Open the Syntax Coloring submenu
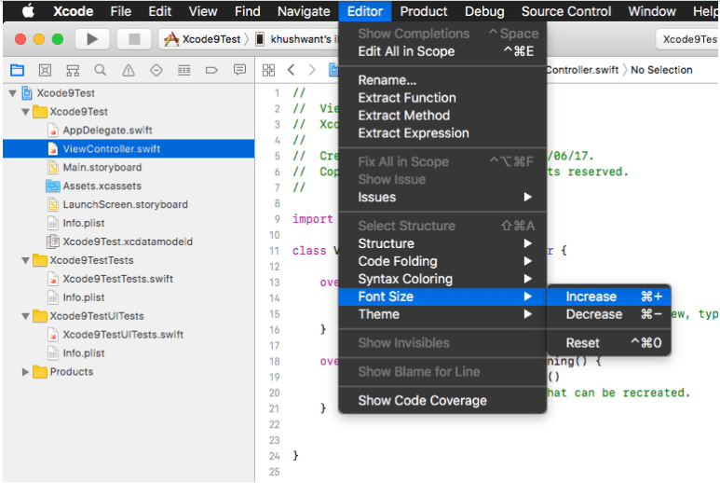 (405, 279)
